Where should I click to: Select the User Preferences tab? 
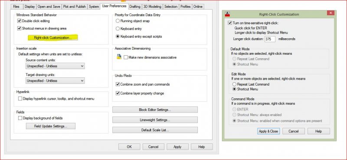[x=114, y=6]
